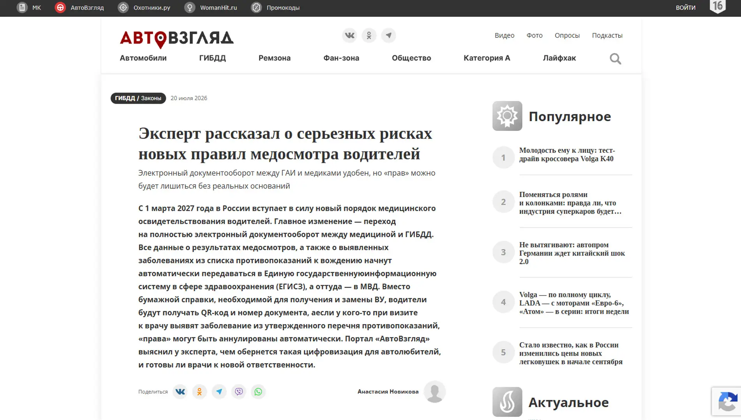Viewport: 741px width, 420px height.
Task: Open the Автомобили menu section
Action: (x=143, y=58)
